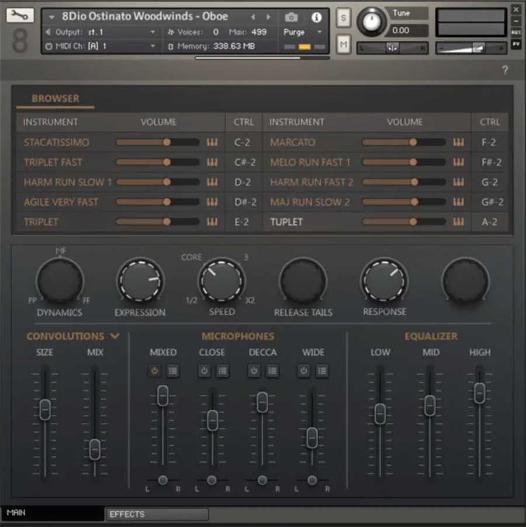Click the keyboard icon for Marcato

point(458,142)
